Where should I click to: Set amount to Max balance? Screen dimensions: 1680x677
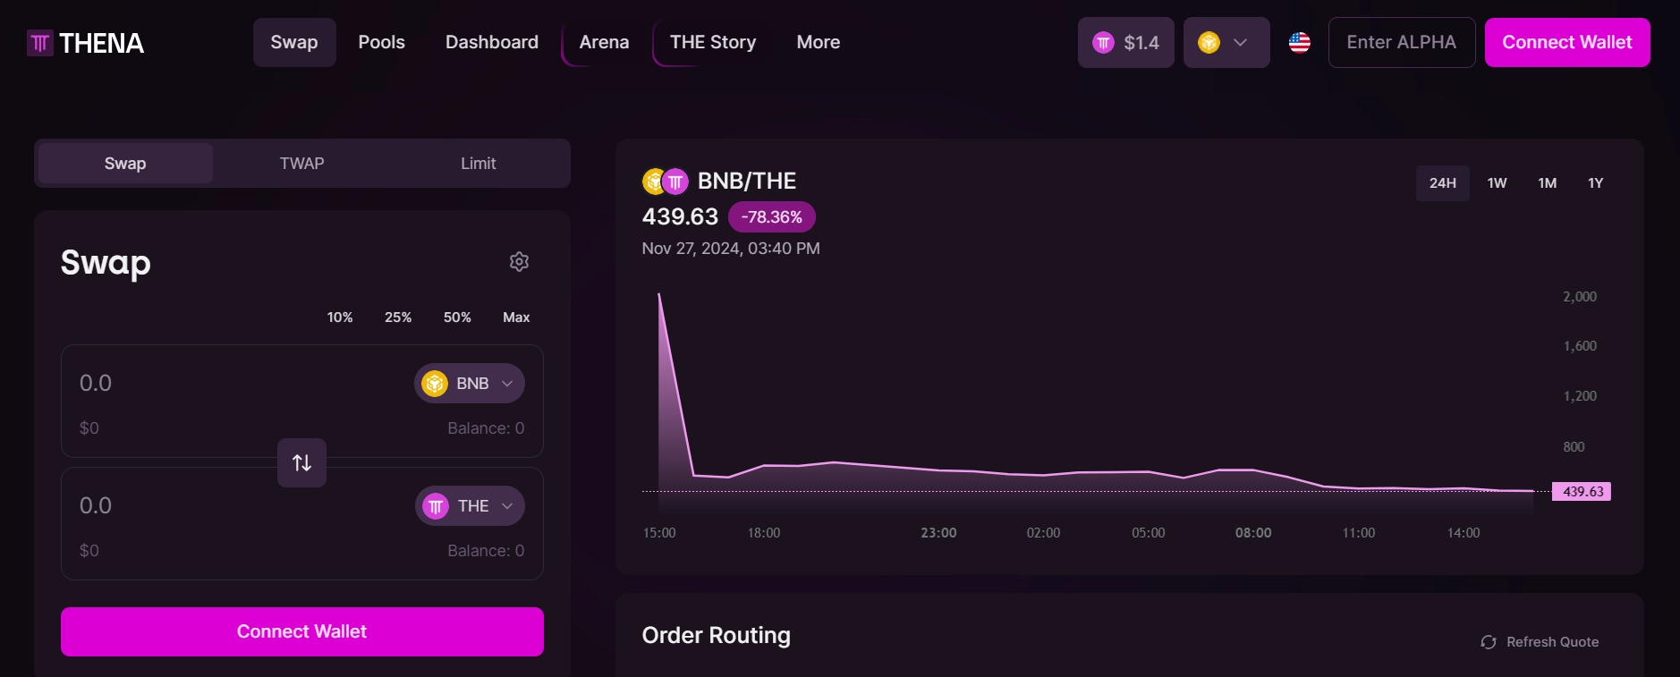516,317
